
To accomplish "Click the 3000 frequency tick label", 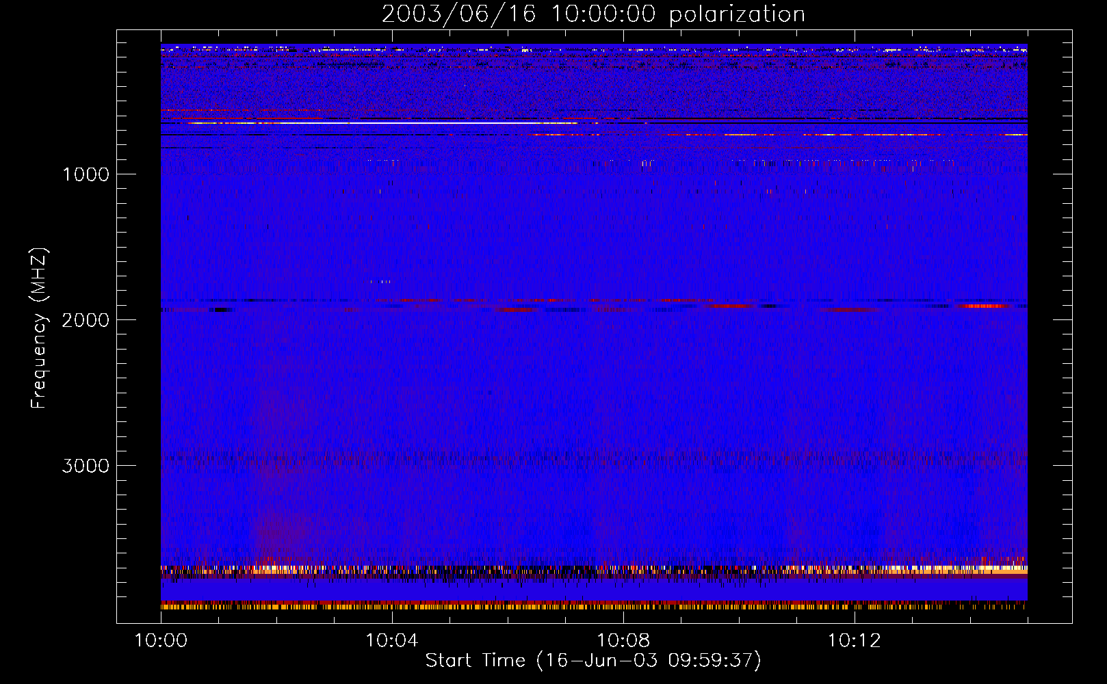I will 86,466.
